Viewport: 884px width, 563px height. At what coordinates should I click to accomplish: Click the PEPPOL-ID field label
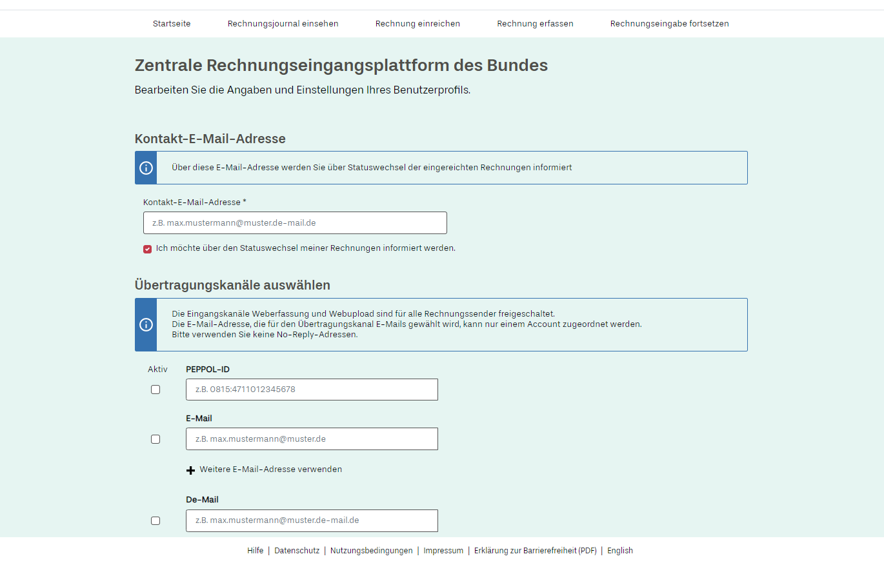coord(208,370)
